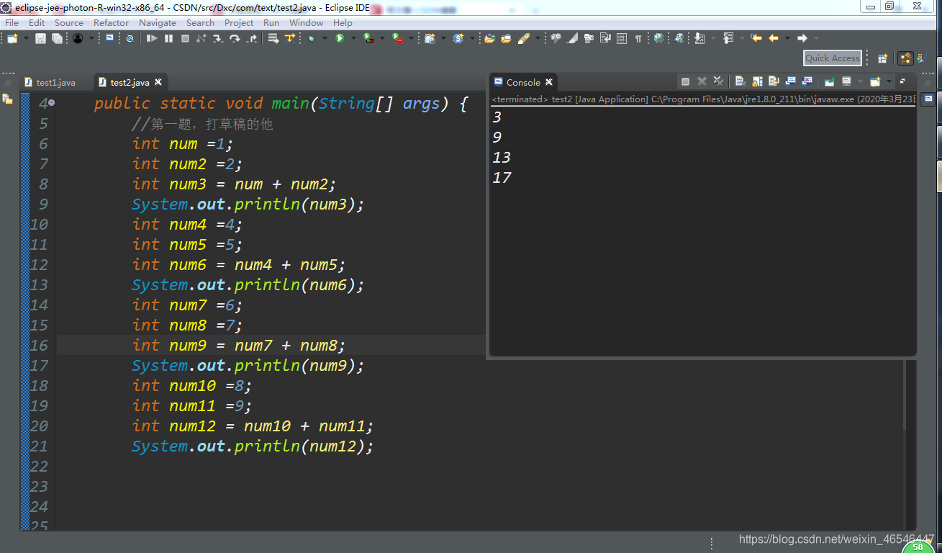Screen dimensions: 942x553
Task: Click Remove Launch X icon in Console
Action: (x=702, y=81)
